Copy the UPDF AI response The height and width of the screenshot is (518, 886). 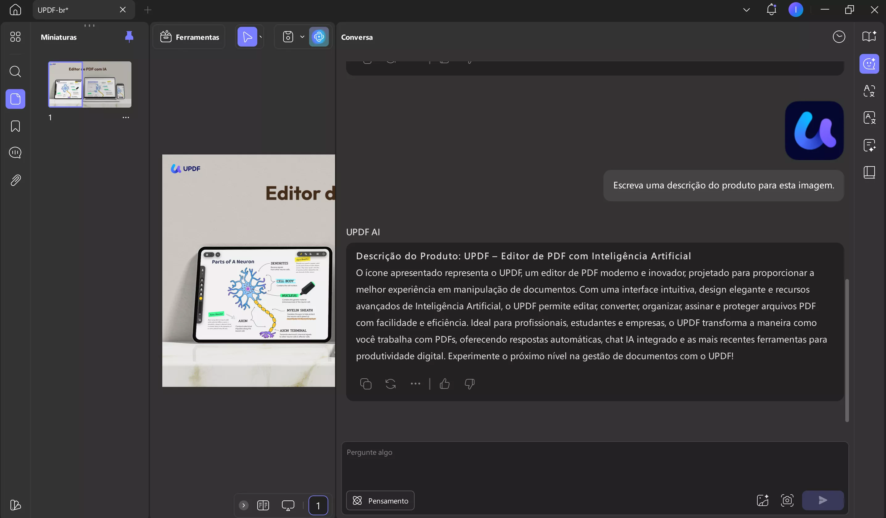[366, 384]
